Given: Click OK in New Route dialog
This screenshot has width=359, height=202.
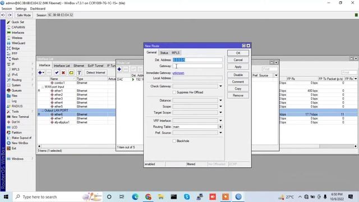Looking at the screenshot, I should coord(238,53).
